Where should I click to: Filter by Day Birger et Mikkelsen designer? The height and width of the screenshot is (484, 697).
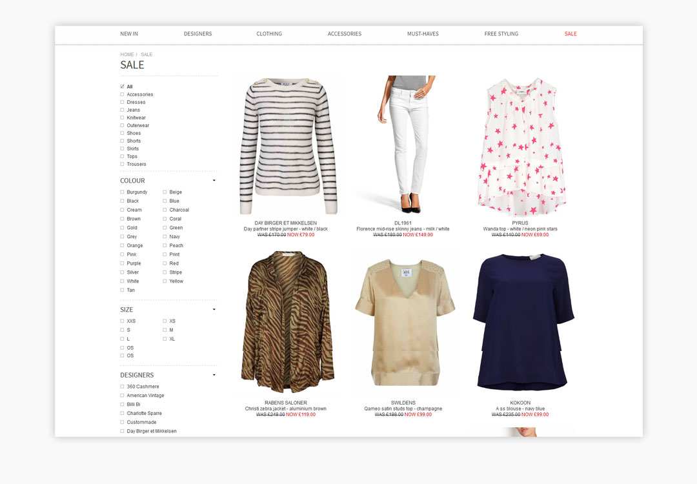point(122,431)
